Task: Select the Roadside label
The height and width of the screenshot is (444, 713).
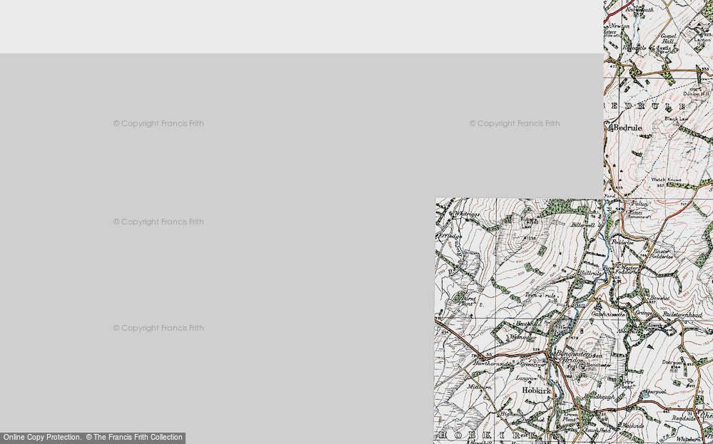Action: (x=684, y=418)
